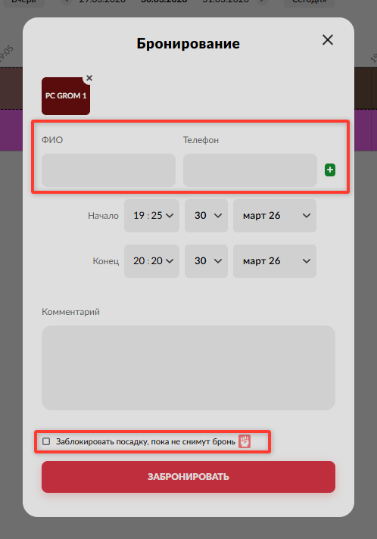Open the Начало time dropdown 19:25
The width and height of the screenshot is (377, 539).
(151, 216)
